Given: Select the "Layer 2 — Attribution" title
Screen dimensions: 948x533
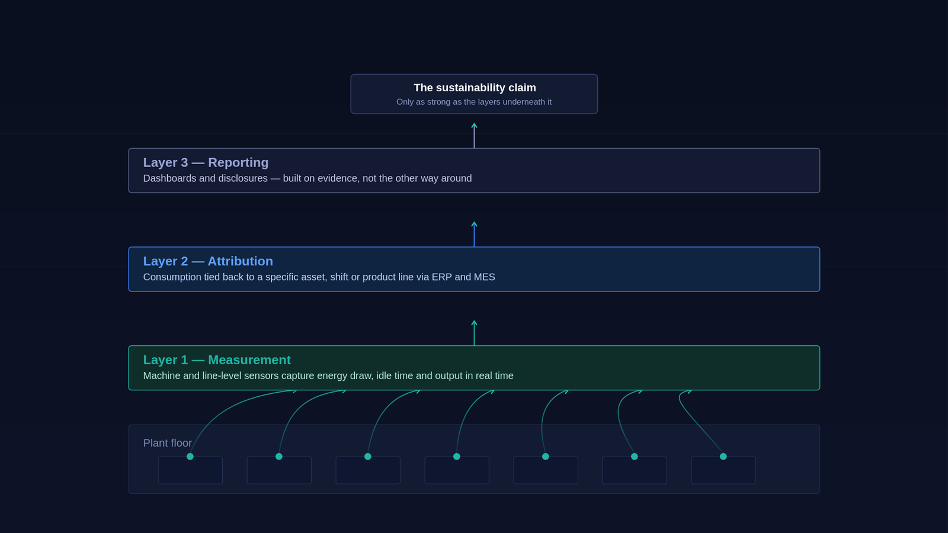Looking at the screenshot, I should coord(208,261).
